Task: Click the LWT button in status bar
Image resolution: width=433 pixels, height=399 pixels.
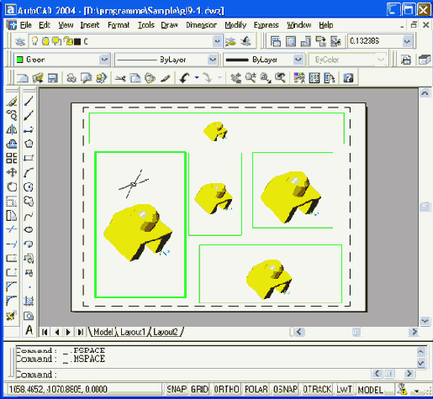Action: click(344, 389)
